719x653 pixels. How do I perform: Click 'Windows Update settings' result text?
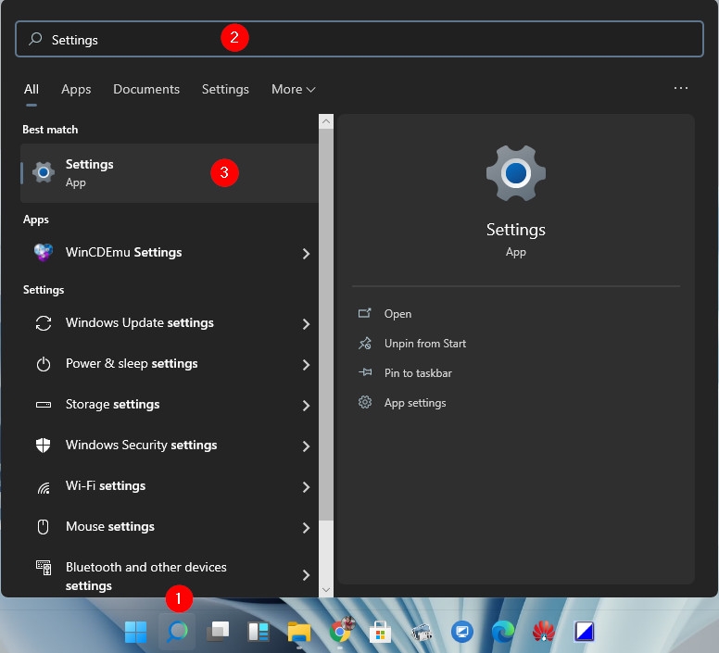click(x=139, y=323)
